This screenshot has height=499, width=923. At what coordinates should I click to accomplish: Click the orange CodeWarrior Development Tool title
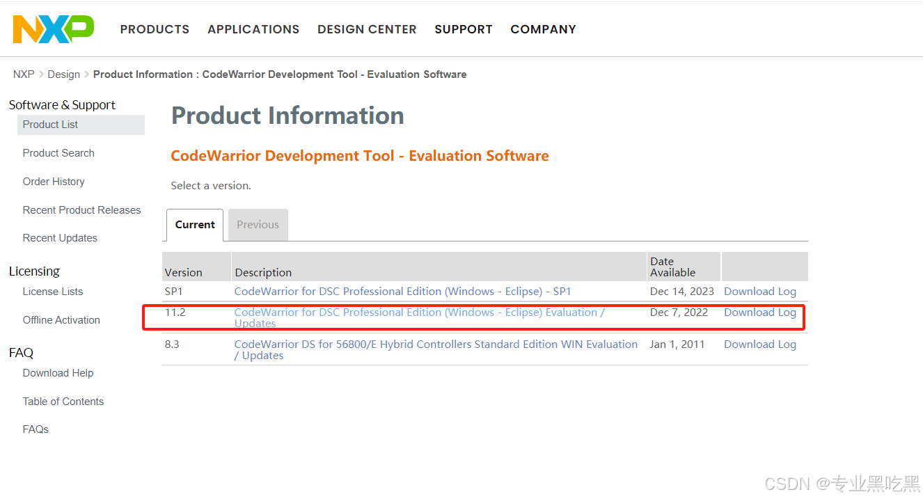pyautogui.click(x=360, y=156)
